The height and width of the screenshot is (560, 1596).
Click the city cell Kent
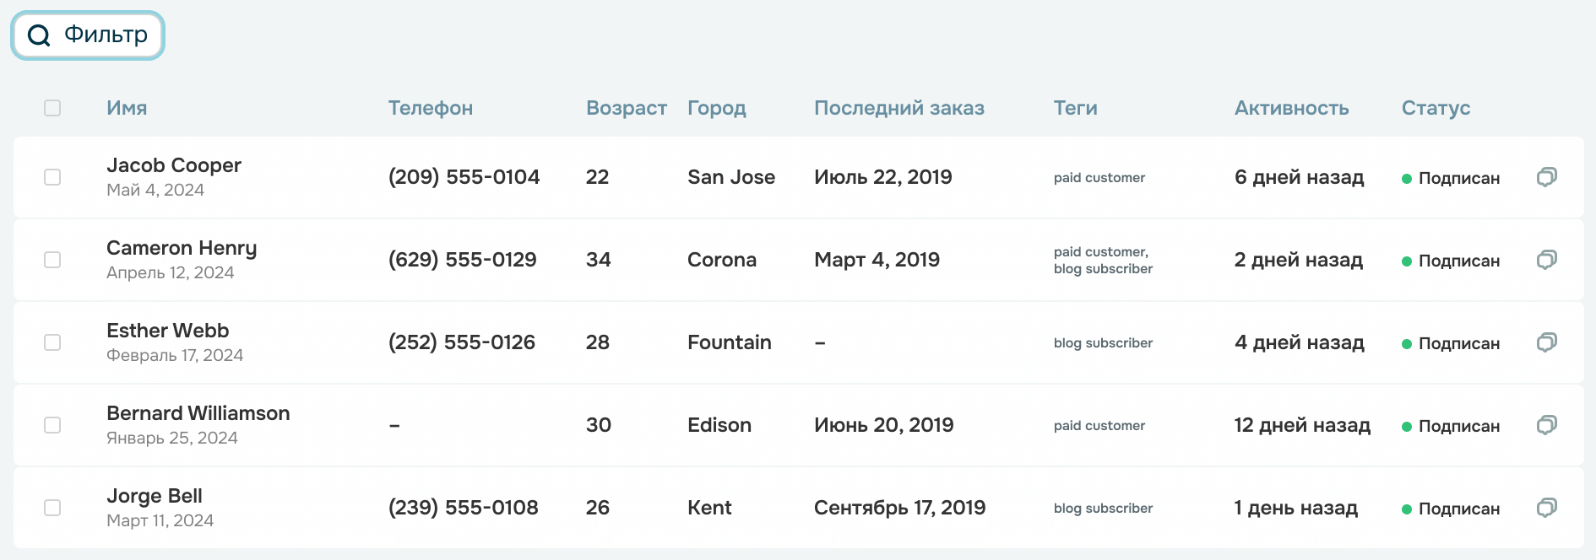pos(709,508)
